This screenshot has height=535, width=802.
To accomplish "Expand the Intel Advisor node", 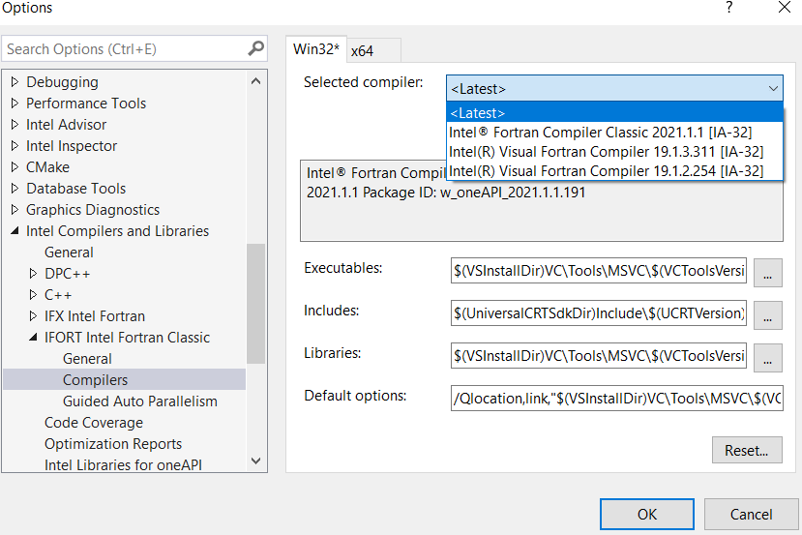I will coord(15,124).
